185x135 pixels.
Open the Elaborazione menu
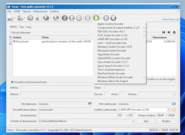(40, 12)
